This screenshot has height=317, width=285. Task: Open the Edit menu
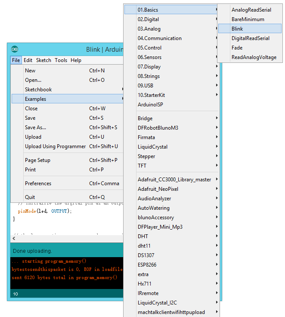28,60
